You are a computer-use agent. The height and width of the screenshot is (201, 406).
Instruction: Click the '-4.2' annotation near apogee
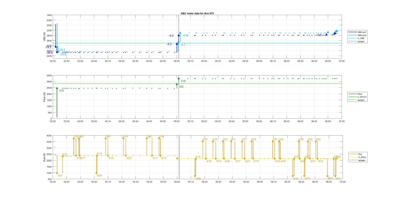tap(171, 36)
